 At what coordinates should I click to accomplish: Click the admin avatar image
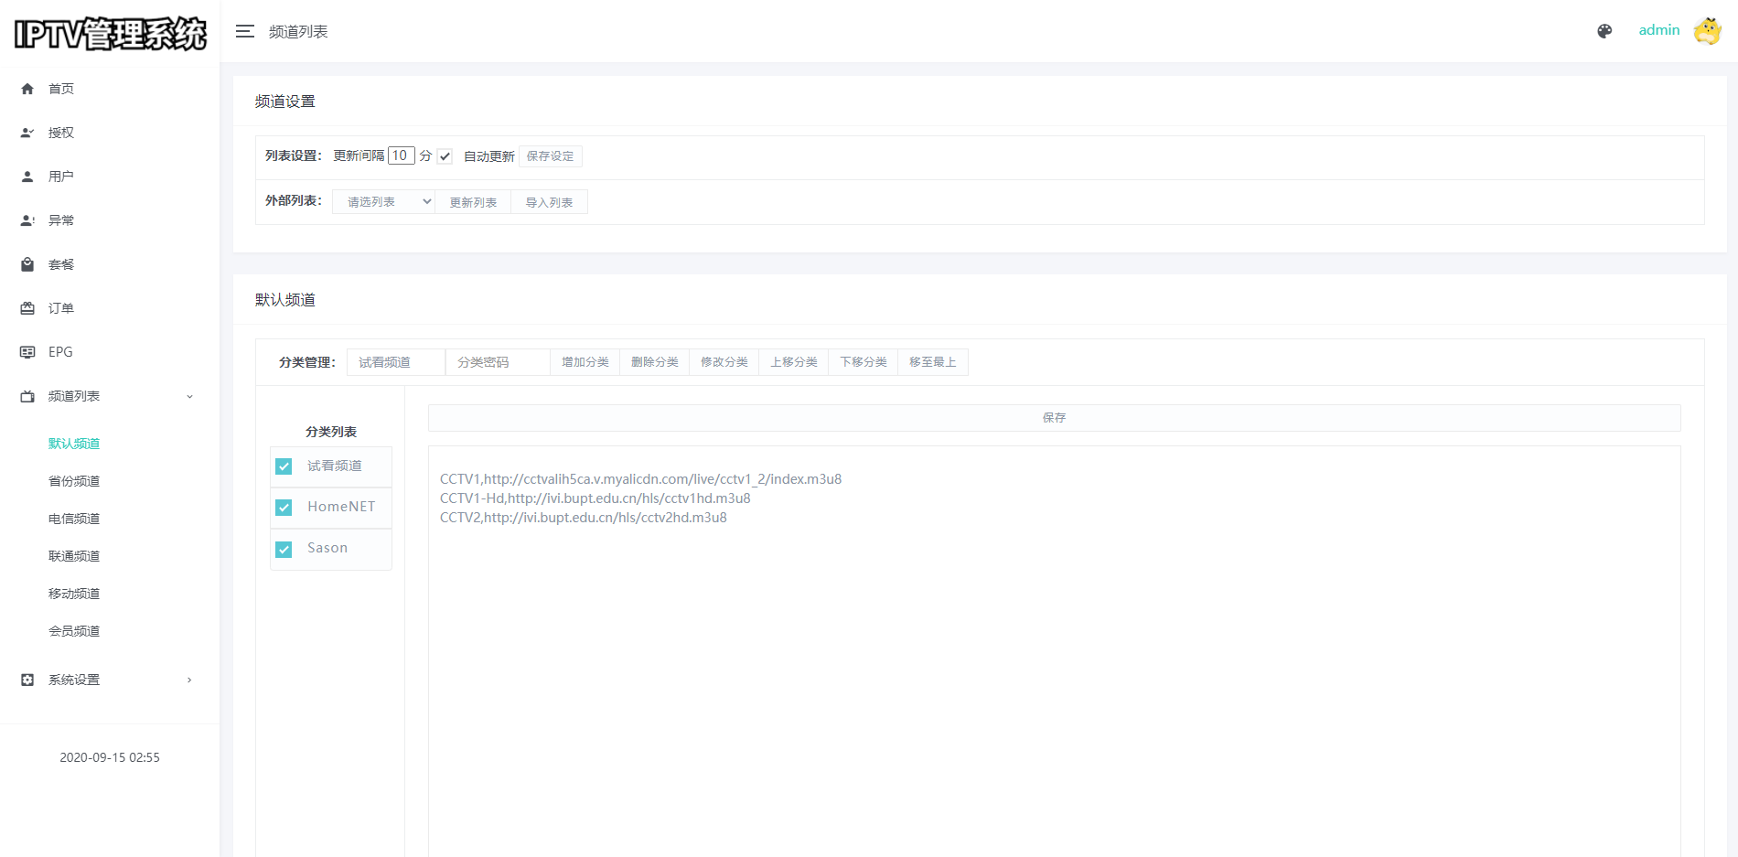click(1707, 31)
